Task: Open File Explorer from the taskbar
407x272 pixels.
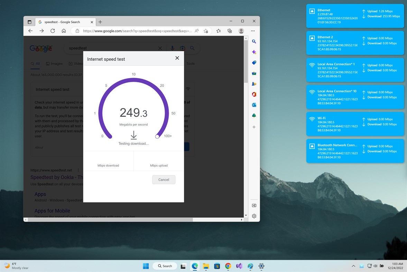Action: 206,266
